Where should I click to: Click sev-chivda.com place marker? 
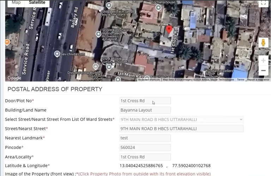(57, 54)
